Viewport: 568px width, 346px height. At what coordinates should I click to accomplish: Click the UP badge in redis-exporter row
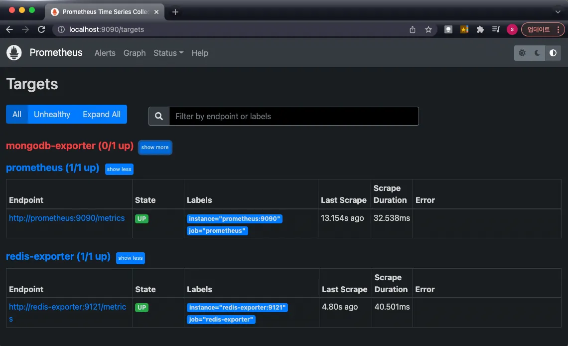(142, 308)
